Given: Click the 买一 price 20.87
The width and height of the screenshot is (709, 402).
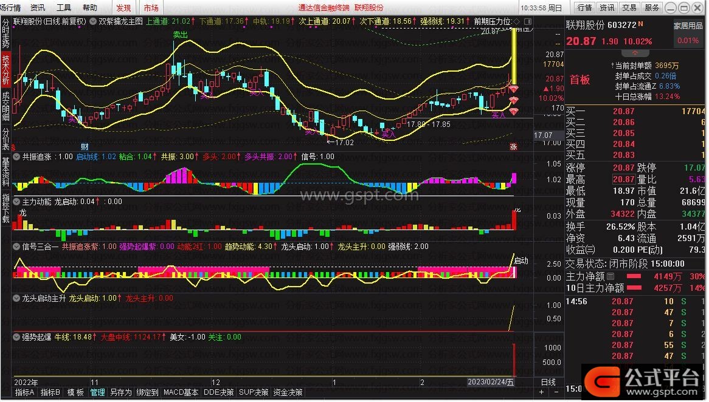Looking at the screenshot, I should 623,111.
